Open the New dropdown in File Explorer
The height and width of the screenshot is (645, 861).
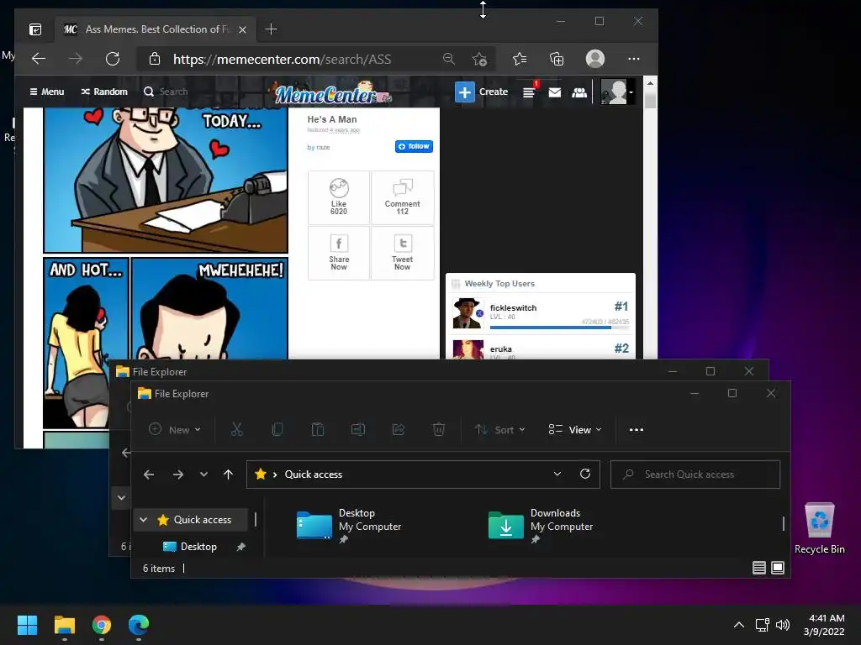(175, 429)
